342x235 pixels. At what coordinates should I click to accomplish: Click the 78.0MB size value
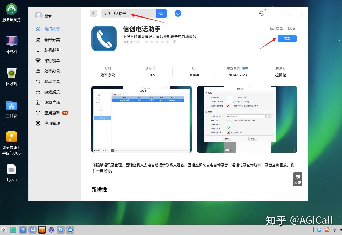(x=194, y=75)
